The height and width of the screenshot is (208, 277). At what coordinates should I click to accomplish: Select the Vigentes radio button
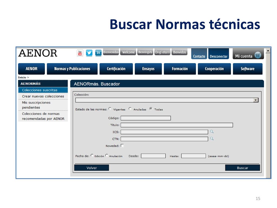point(110,109)
